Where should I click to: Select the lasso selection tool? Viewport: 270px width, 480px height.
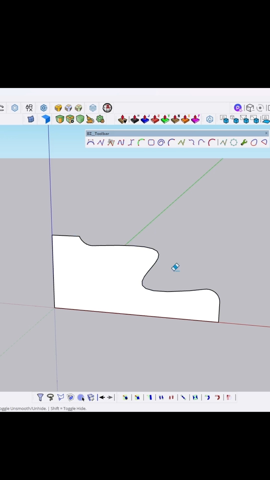(50, 397)
